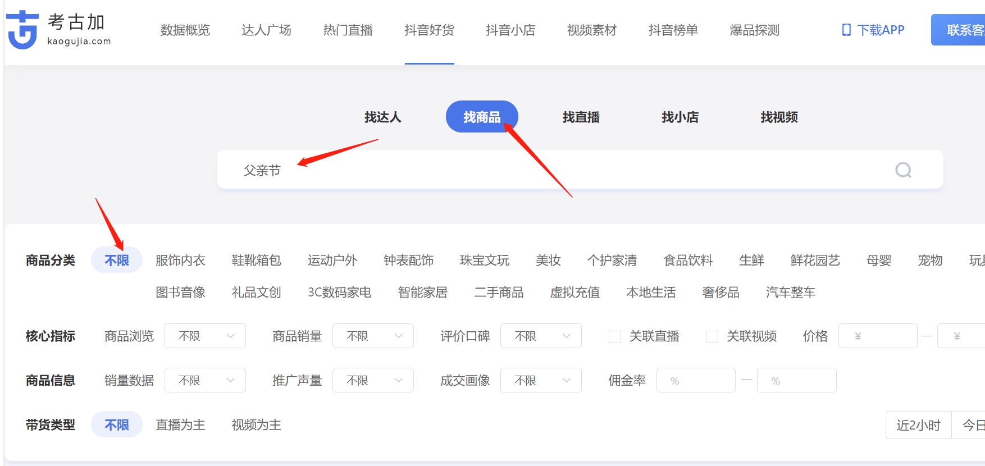Click the blue 联系客 button
The height and width of the screenshot is (466, 985).
coord(958,30)
